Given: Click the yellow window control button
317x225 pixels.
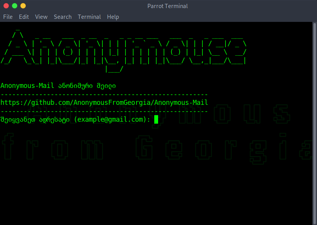Looking at the screenshot, I should coord(23,6).
